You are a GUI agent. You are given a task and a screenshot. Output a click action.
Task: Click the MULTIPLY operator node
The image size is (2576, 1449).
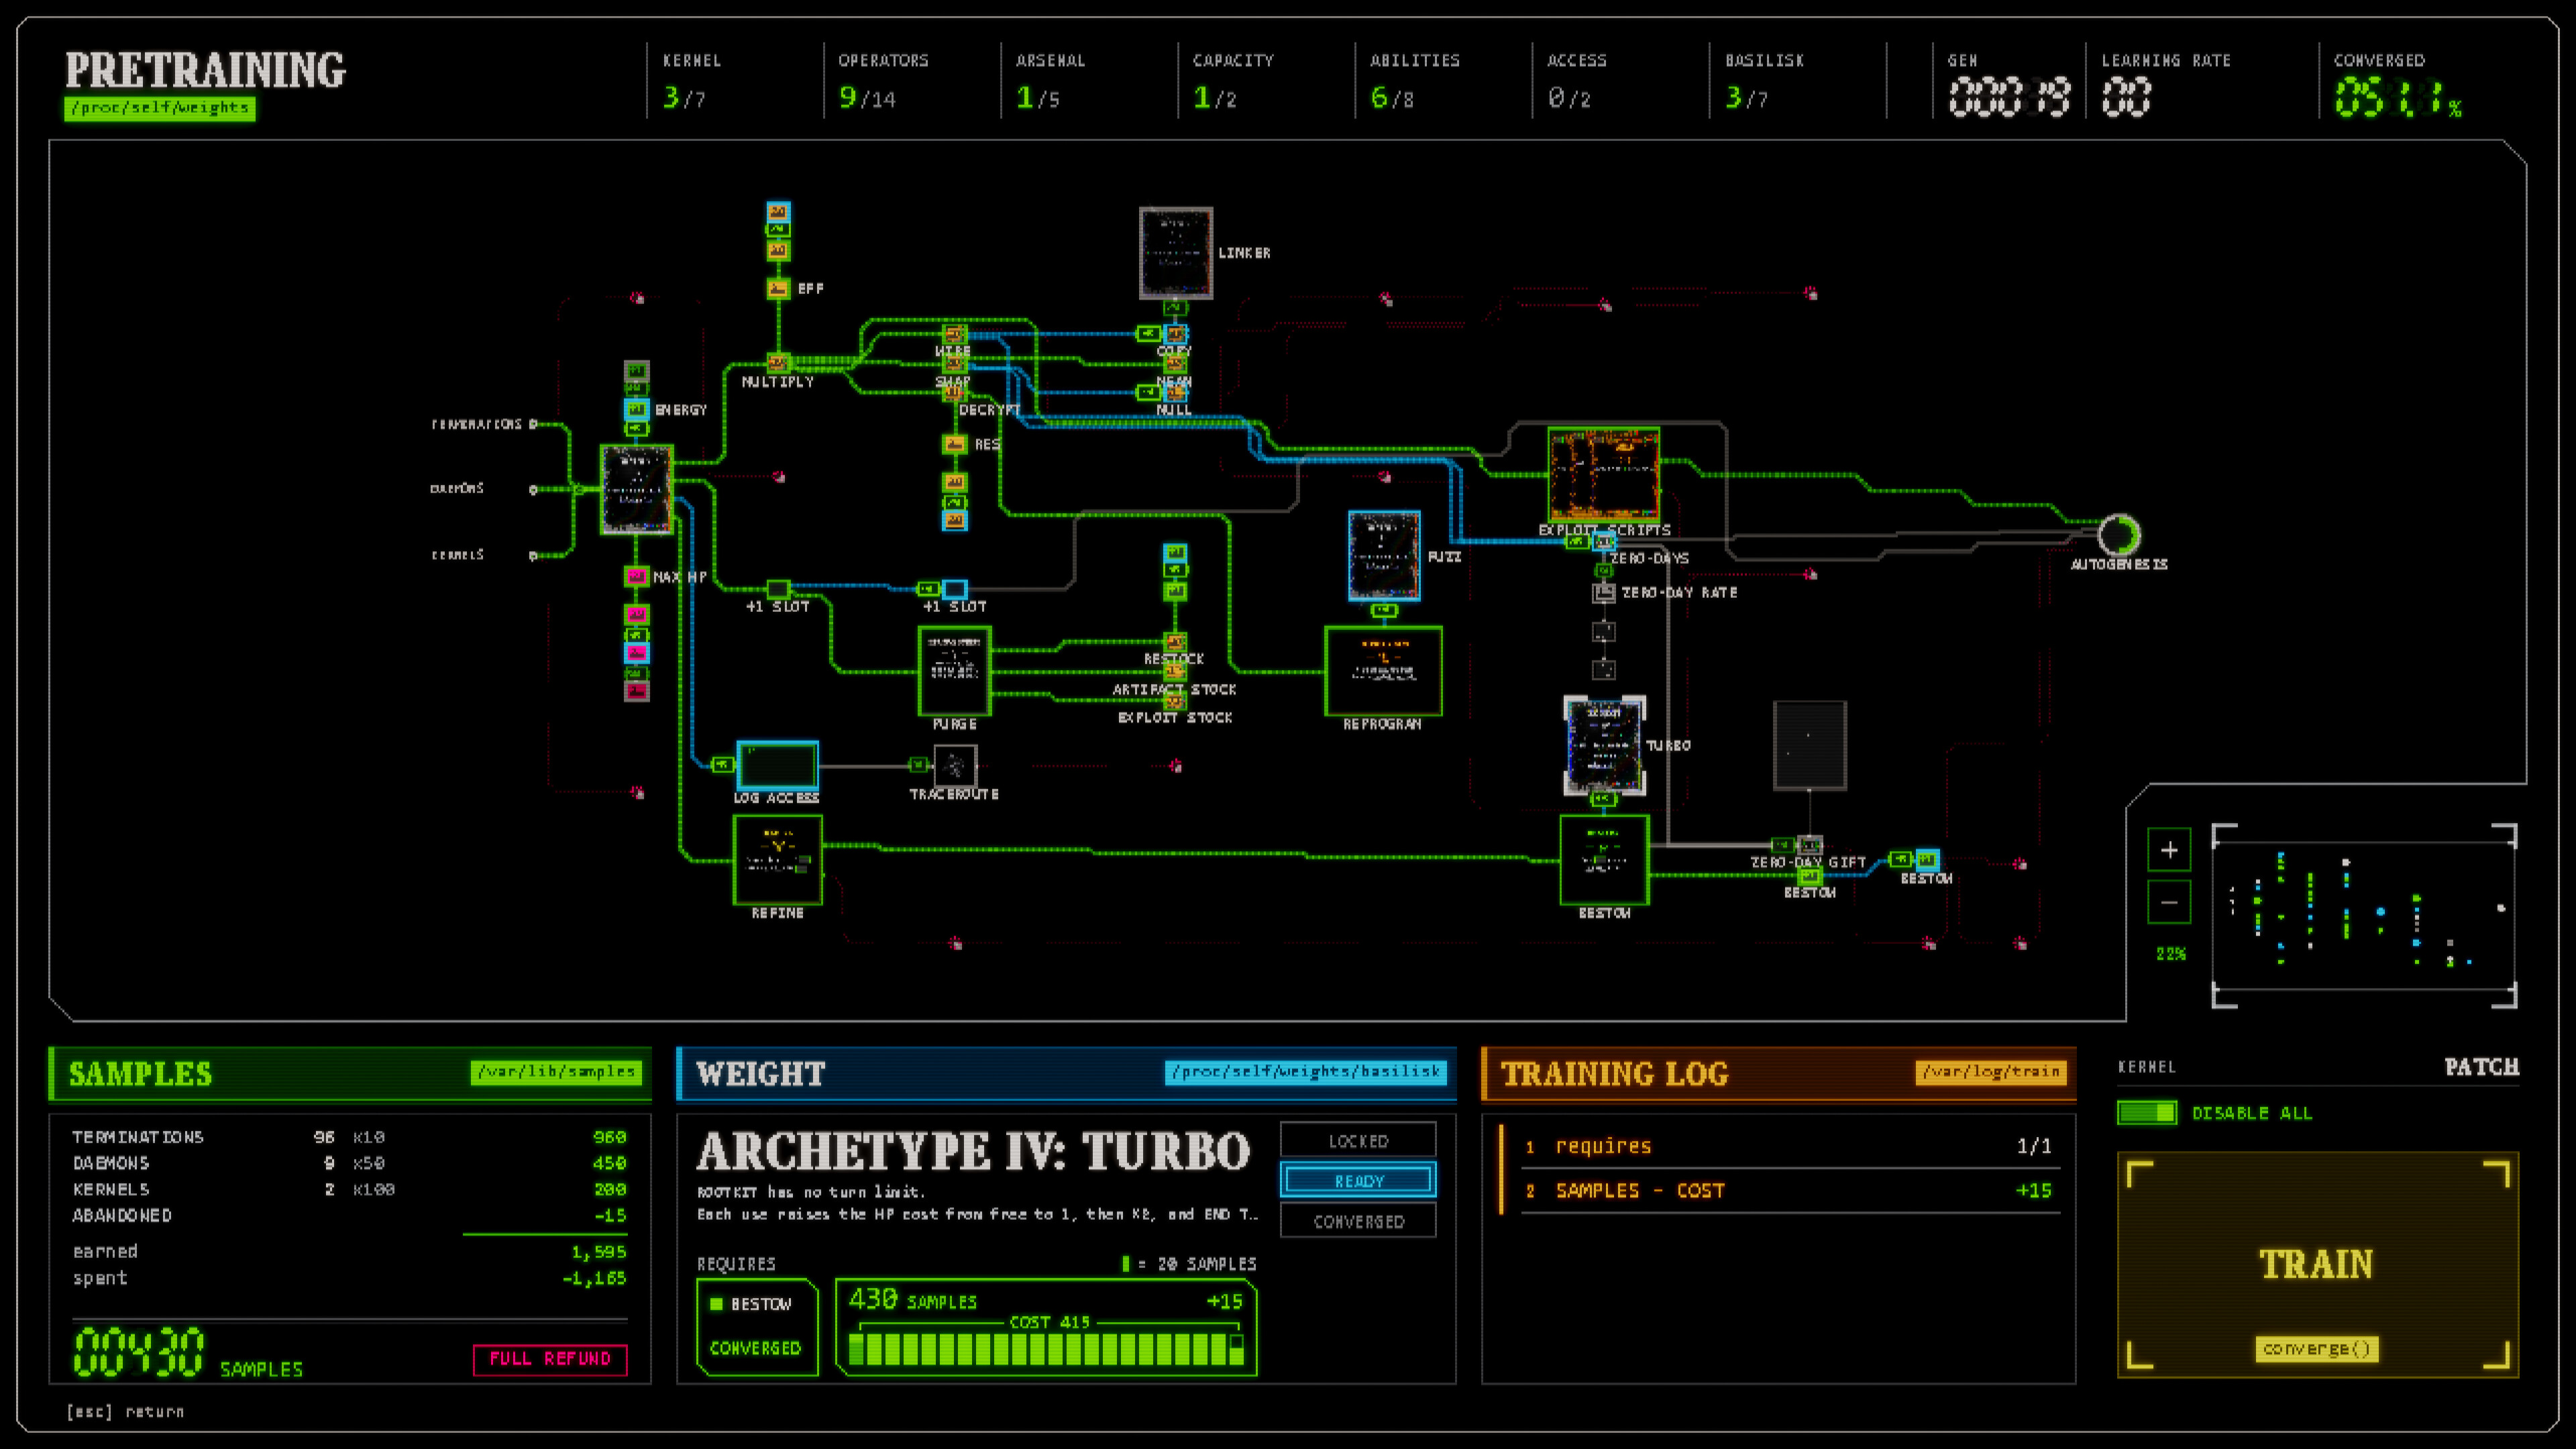pos(778,363)
